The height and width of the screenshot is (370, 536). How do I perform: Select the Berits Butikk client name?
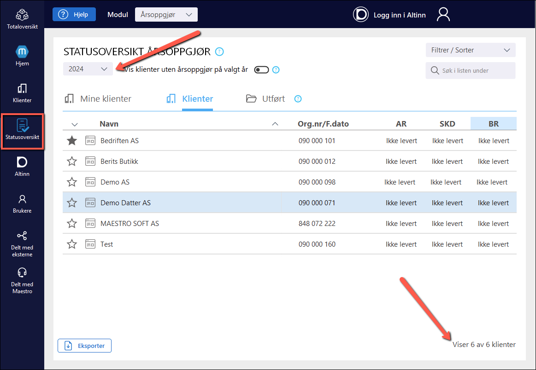click(119, 162)
